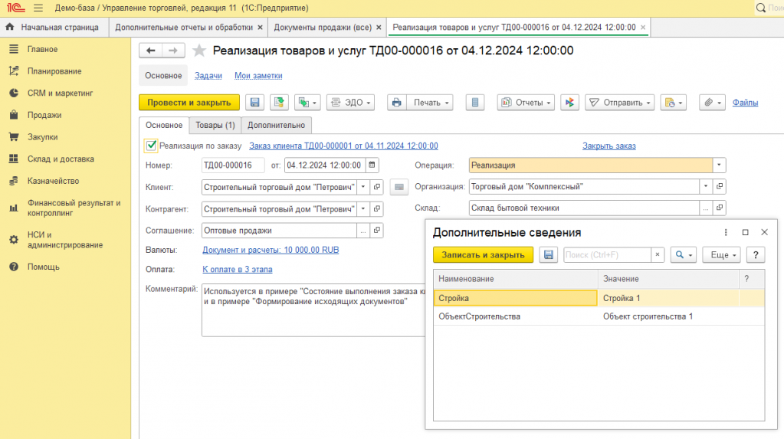Save additional info with floppy icon
Viewport: 784px width, 439px height.
549,255
